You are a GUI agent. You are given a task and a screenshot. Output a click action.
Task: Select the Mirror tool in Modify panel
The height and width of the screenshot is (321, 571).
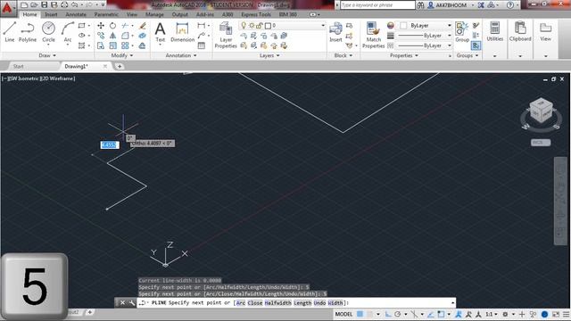click(113, 36)
